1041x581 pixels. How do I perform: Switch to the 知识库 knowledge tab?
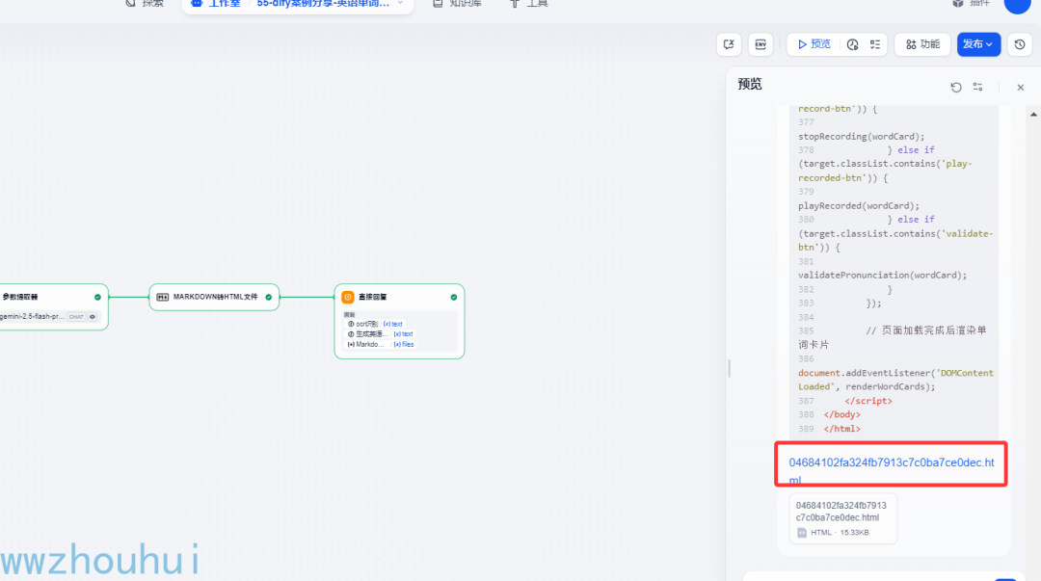[x=458, y=3]
